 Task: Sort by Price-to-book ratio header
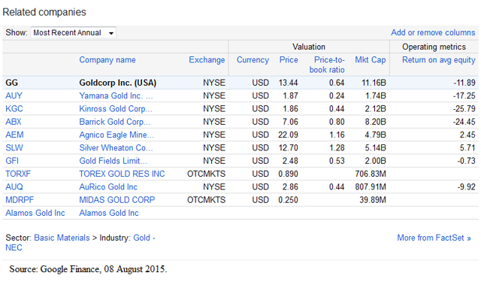coord(327,65)
